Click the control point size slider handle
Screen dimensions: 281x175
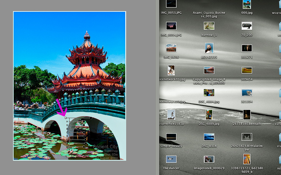click(91, 118)
